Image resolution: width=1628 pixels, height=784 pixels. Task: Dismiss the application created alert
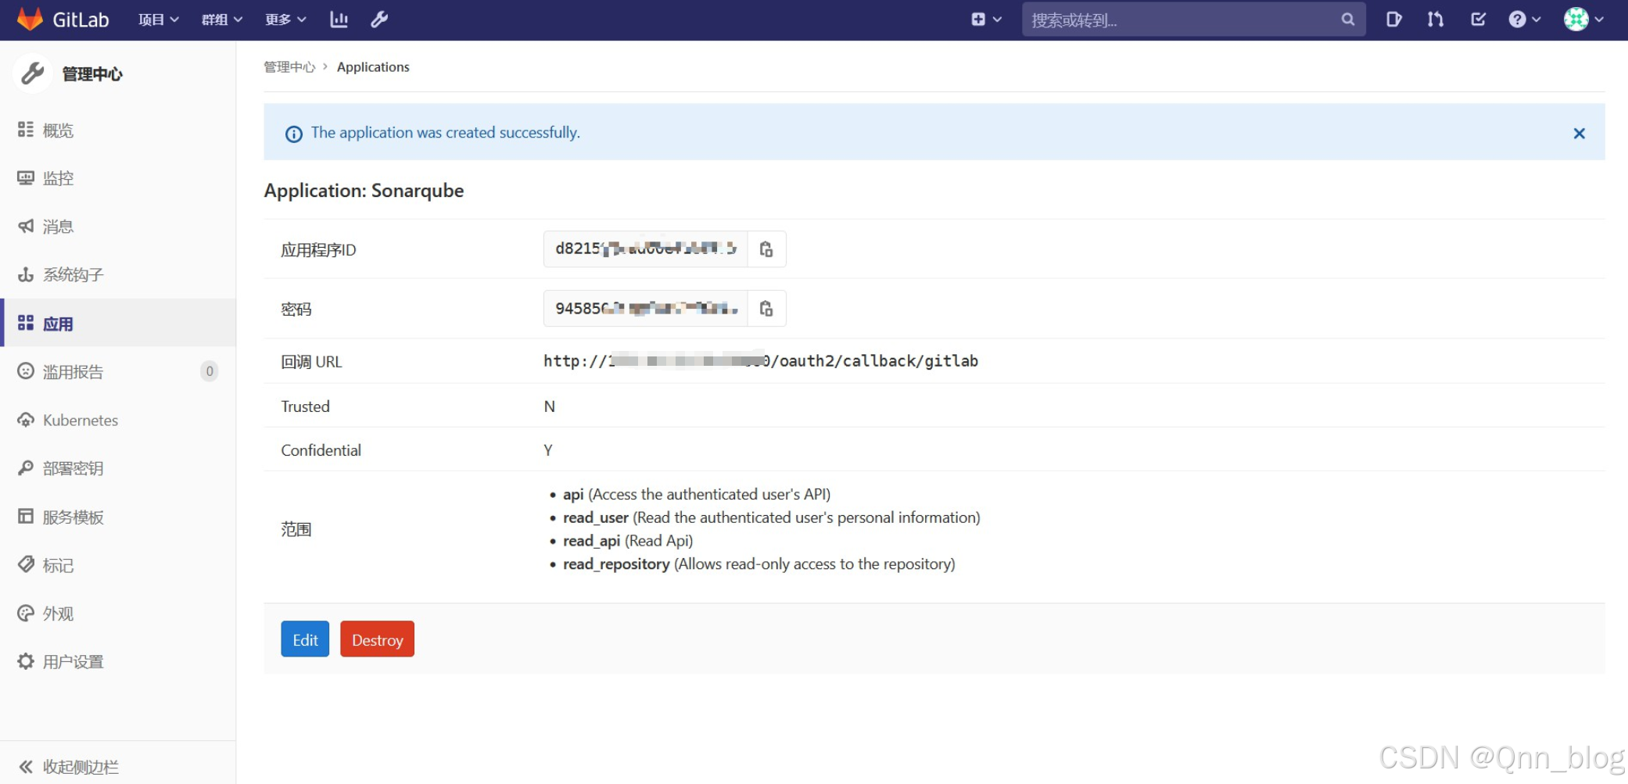point(1579,133)
